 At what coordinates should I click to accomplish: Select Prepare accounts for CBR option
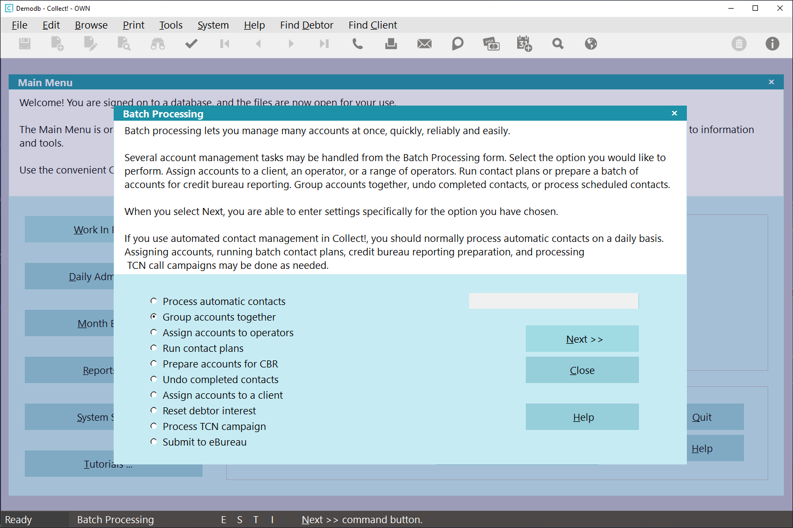[214, 364]
